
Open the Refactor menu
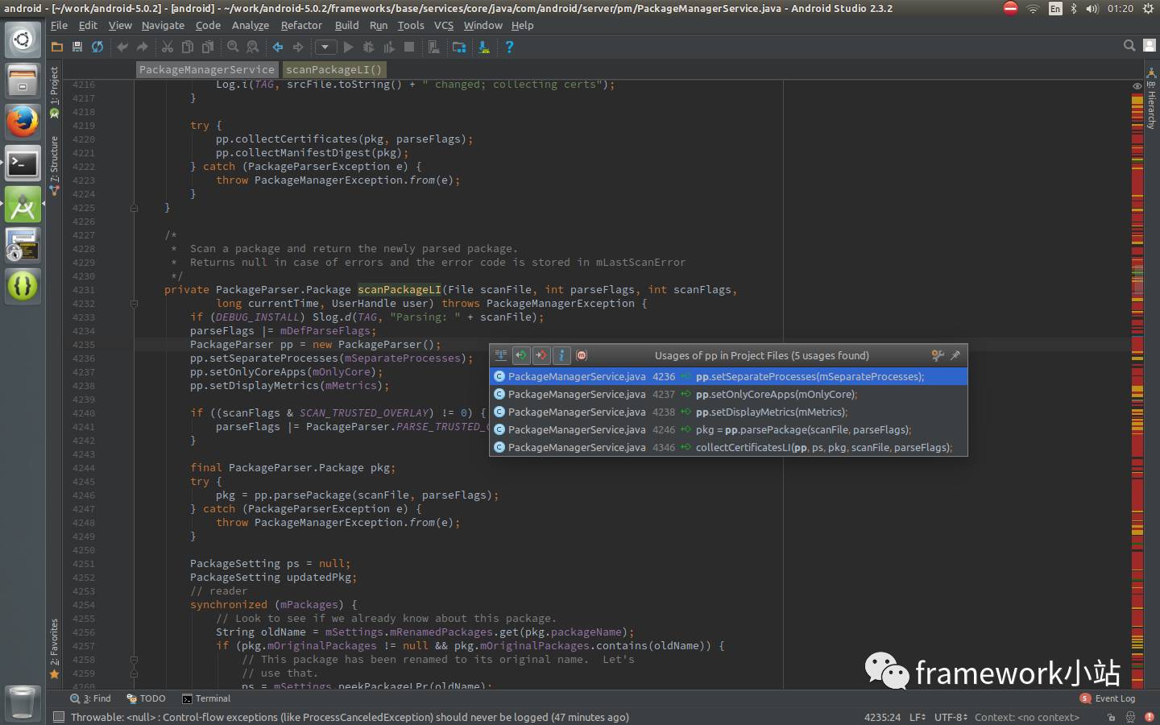[300, 25]
